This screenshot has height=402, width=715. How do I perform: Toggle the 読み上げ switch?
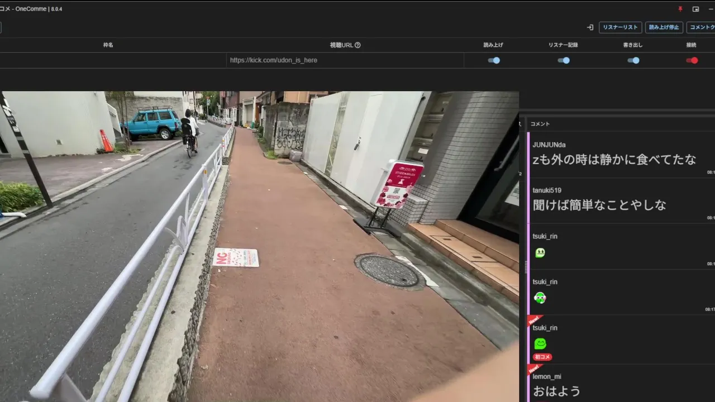pos(494,60)
